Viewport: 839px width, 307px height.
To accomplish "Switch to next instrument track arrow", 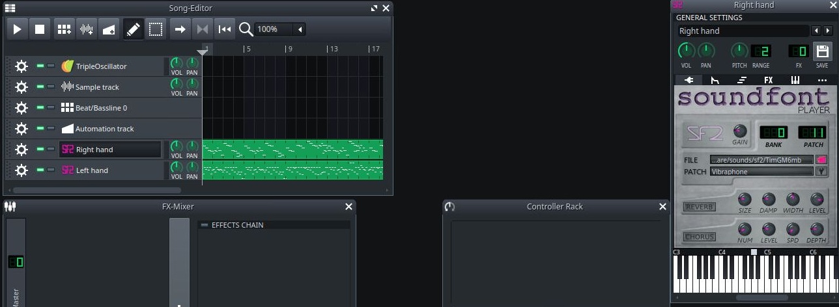I will click(x=827, y=31).
